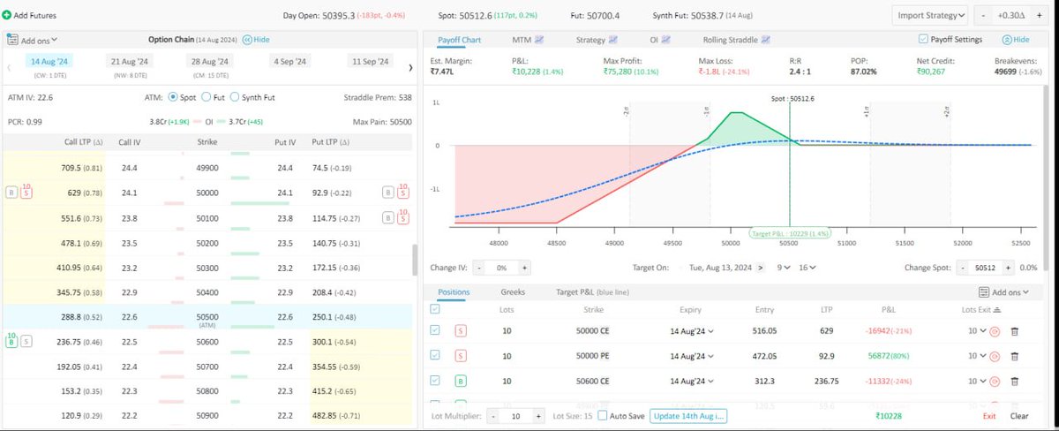Open the Target P&L tab

593,291
